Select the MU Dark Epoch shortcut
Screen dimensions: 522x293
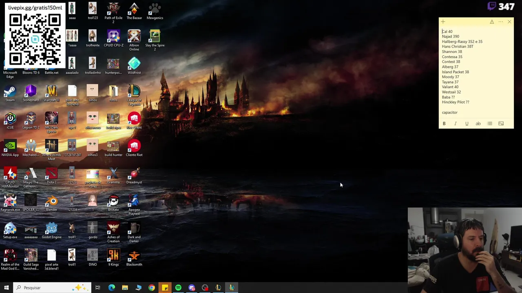[x=51, y=122]
